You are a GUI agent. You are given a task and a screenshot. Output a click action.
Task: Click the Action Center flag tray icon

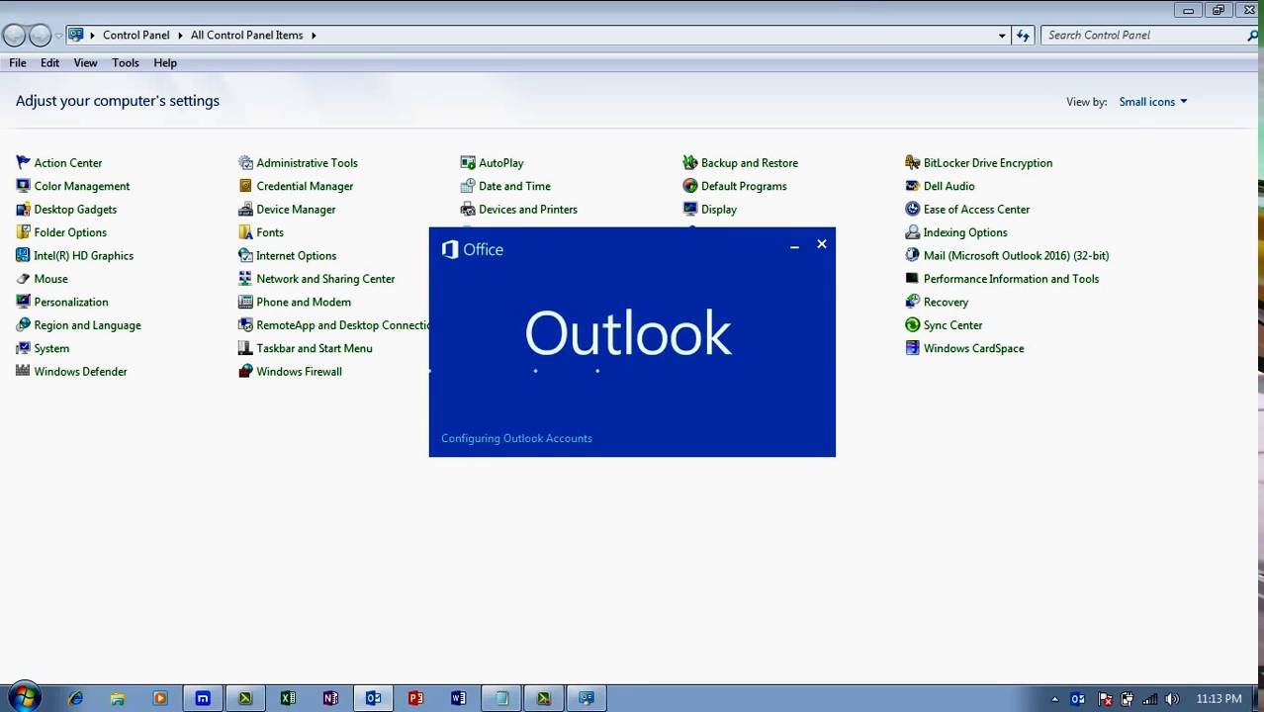coord(1105,699)
